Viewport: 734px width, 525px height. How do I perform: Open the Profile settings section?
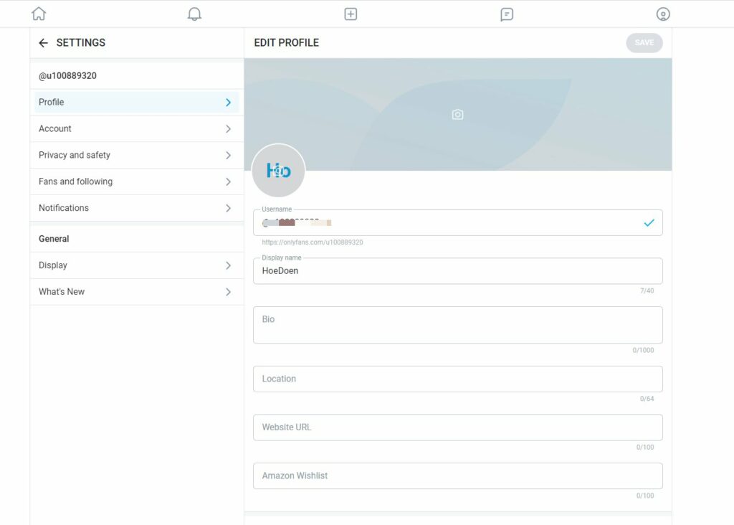pyautogui.click(x=137, y=102)
